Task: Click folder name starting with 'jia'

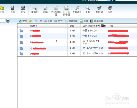Action: (36, 36)
